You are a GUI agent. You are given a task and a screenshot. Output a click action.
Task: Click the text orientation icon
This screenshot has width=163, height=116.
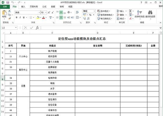tap(69, 12)
